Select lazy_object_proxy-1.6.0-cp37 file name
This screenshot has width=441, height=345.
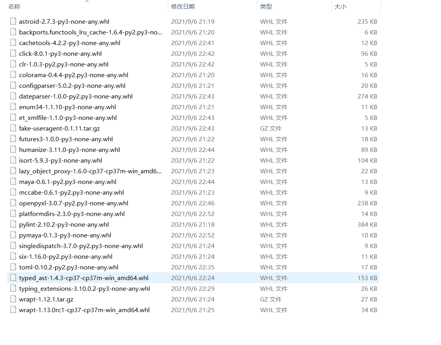(90, 171)
